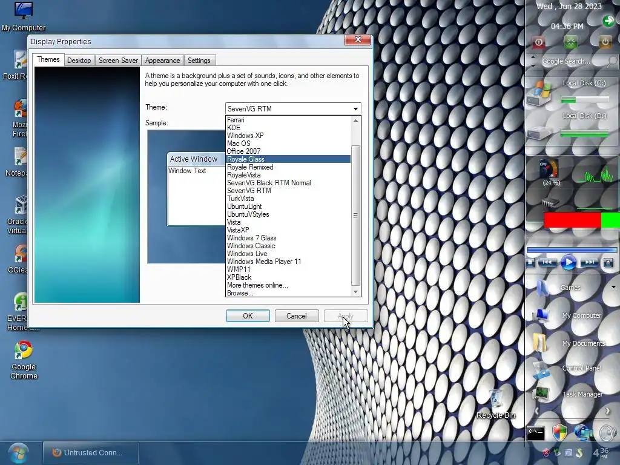Click the Apply button
This screenshot has height=465, width=620.
[346, 316]
